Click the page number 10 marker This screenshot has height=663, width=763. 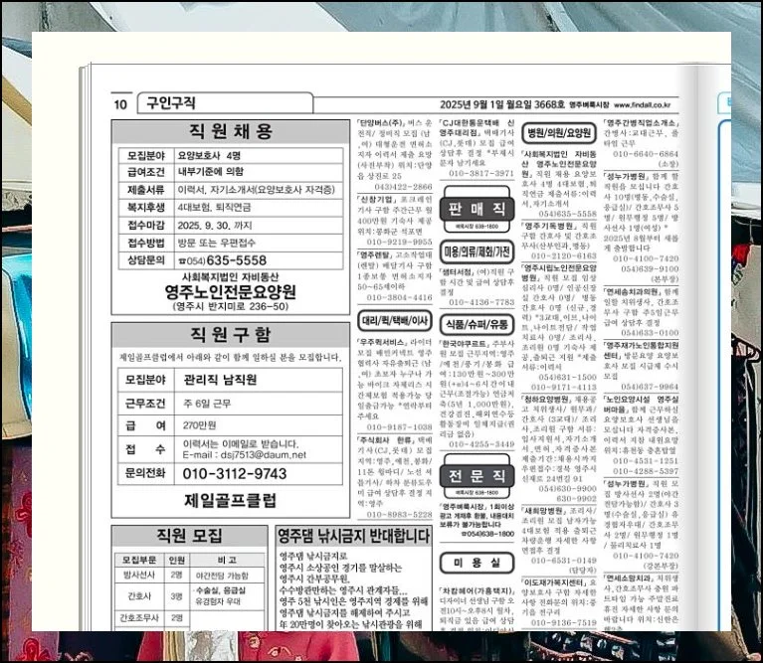[120, 104]
